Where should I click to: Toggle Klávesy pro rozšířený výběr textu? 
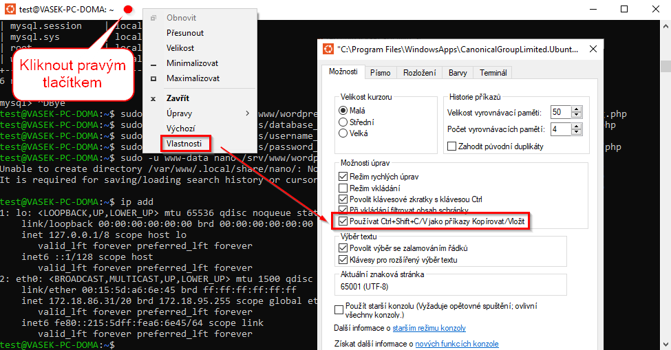343,259
